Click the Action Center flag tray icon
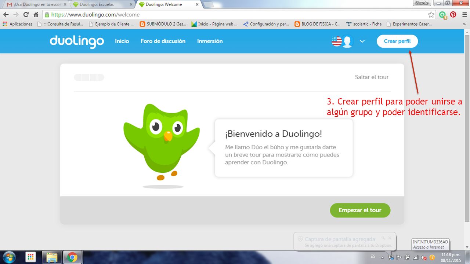 click(399, 257)
